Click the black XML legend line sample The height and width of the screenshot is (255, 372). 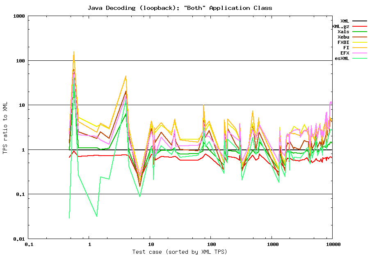(x=360, y=21)
